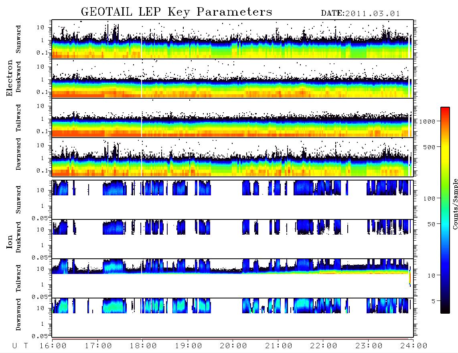Click the vertical "Ion" group label

10,242
